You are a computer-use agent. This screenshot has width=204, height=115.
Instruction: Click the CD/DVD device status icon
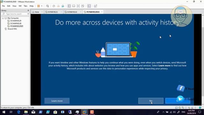tap(180, 108)
